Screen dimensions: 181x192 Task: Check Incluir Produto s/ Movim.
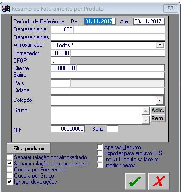pyautogui.click(x=100, y=159)
